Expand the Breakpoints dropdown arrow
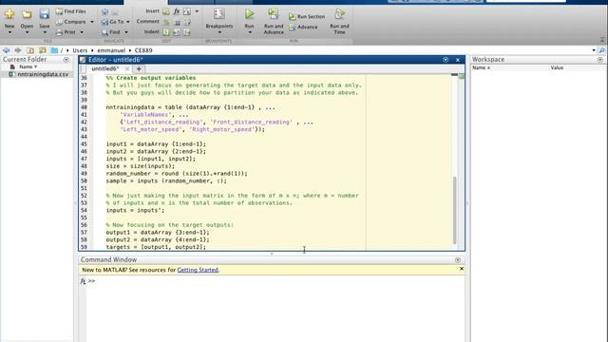This screenshot has width=608, height=342. point(219,32)
